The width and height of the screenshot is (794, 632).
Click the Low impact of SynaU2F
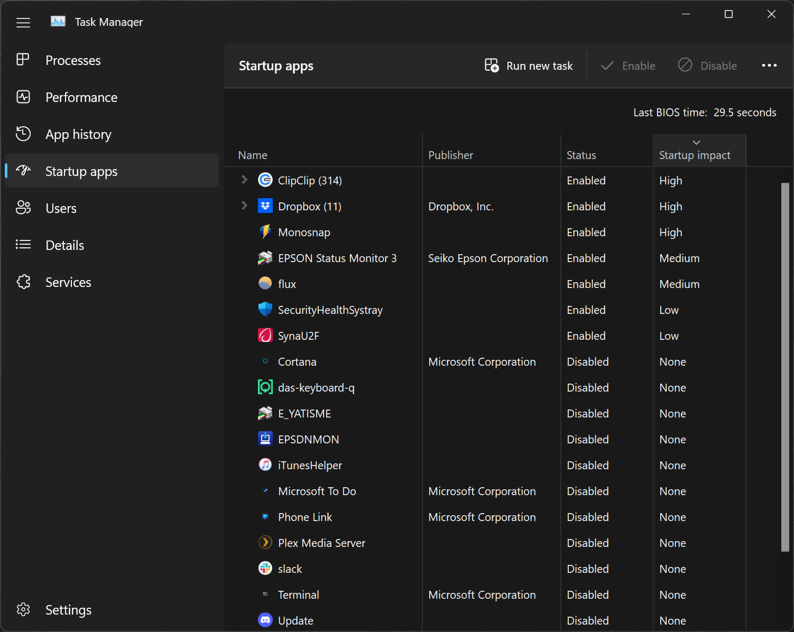pyautogui.click(x=669, y=336)
